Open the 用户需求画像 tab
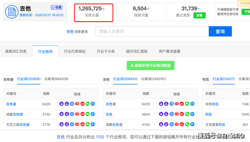The image size is (250, 142). [169, 52]
